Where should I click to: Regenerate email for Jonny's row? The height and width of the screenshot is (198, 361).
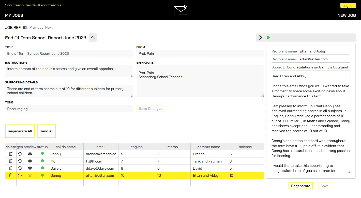click(x=20, y=154)
